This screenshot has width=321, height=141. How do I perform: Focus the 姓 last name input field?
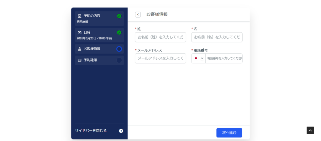[x=160, y=37]
